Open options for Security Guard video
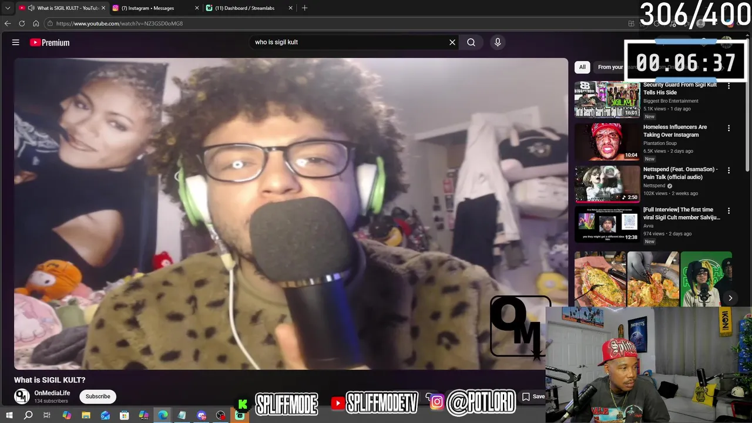 pyautogui.click(x=728, y=86)
